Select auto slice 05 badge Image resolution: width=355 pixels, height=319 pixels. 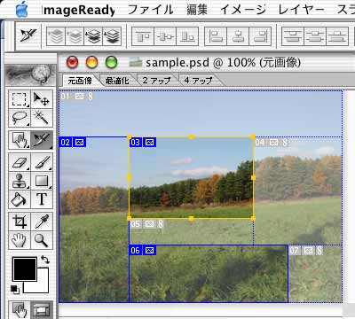coord(146,224)
